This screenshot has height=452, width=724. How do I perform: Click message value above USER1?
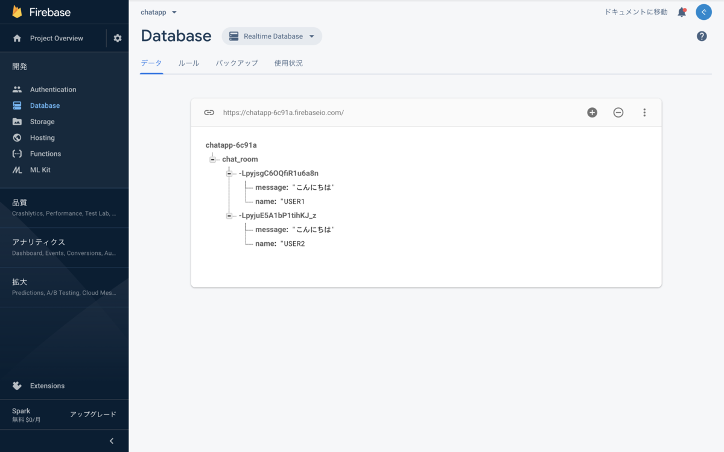coord(313,187)
